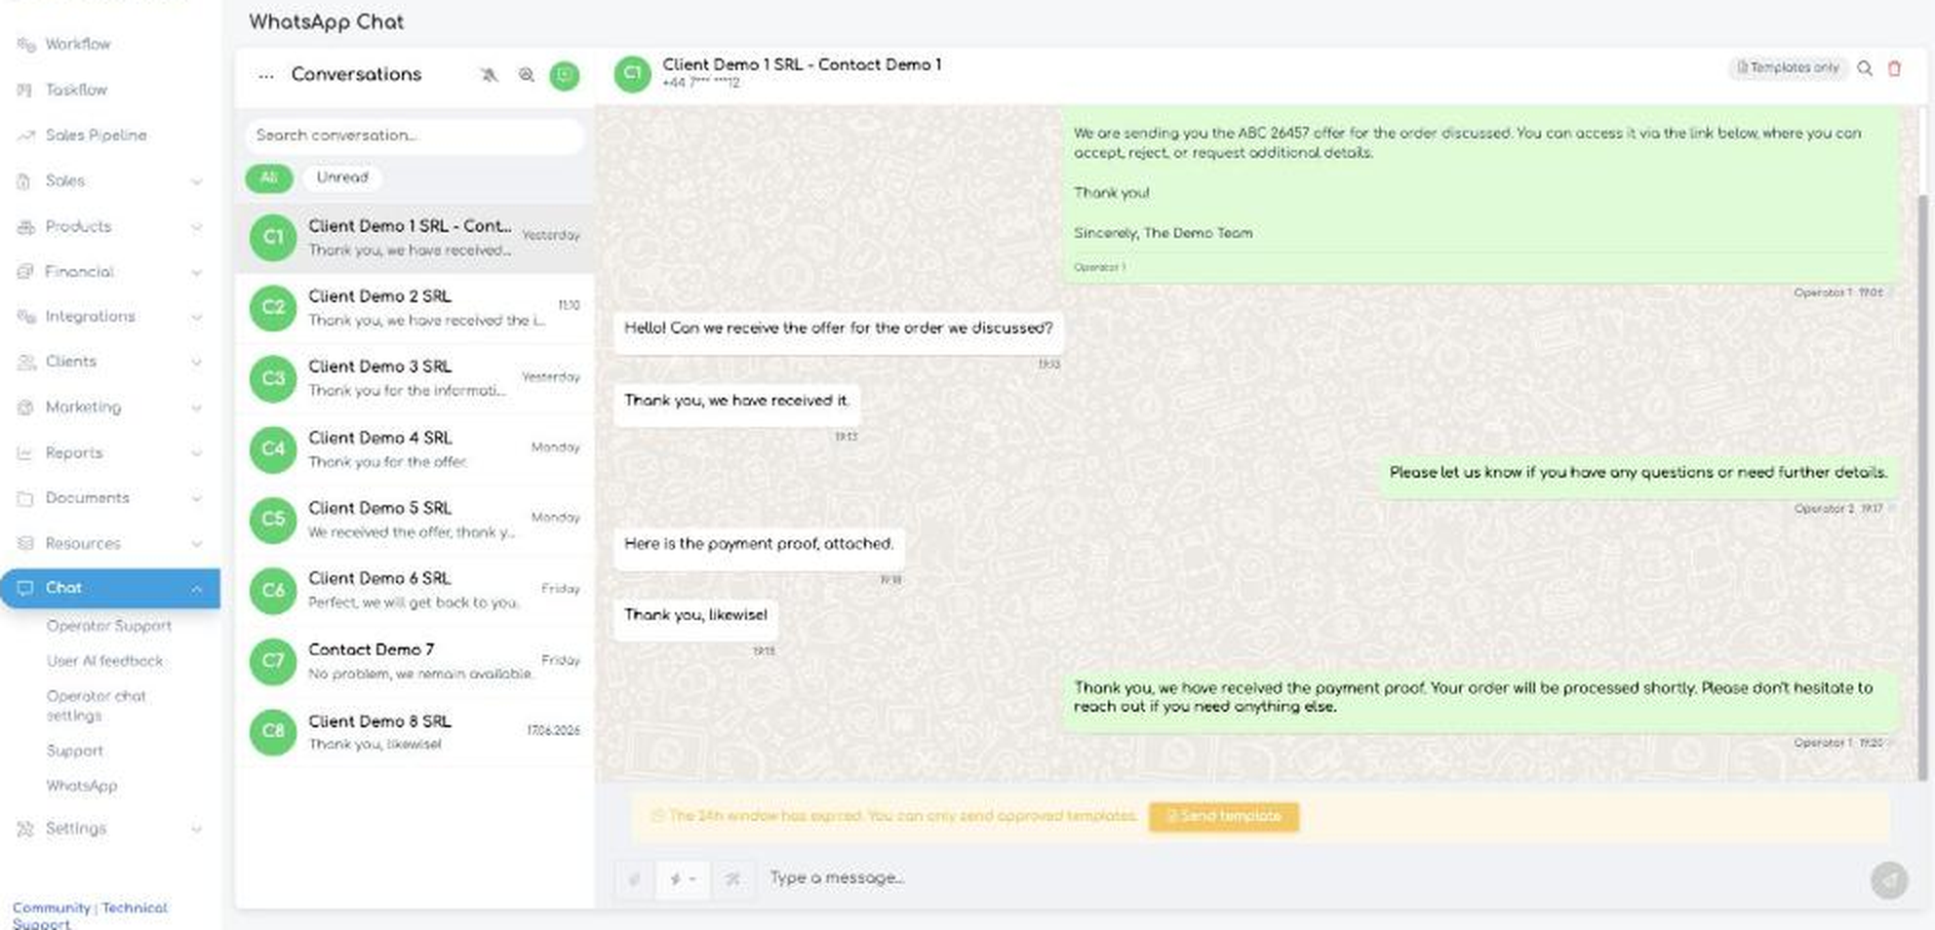Toggle the Templates only switch
Screen dimensions: 1935x930
pyautogui.click(x=1788, y=68)
